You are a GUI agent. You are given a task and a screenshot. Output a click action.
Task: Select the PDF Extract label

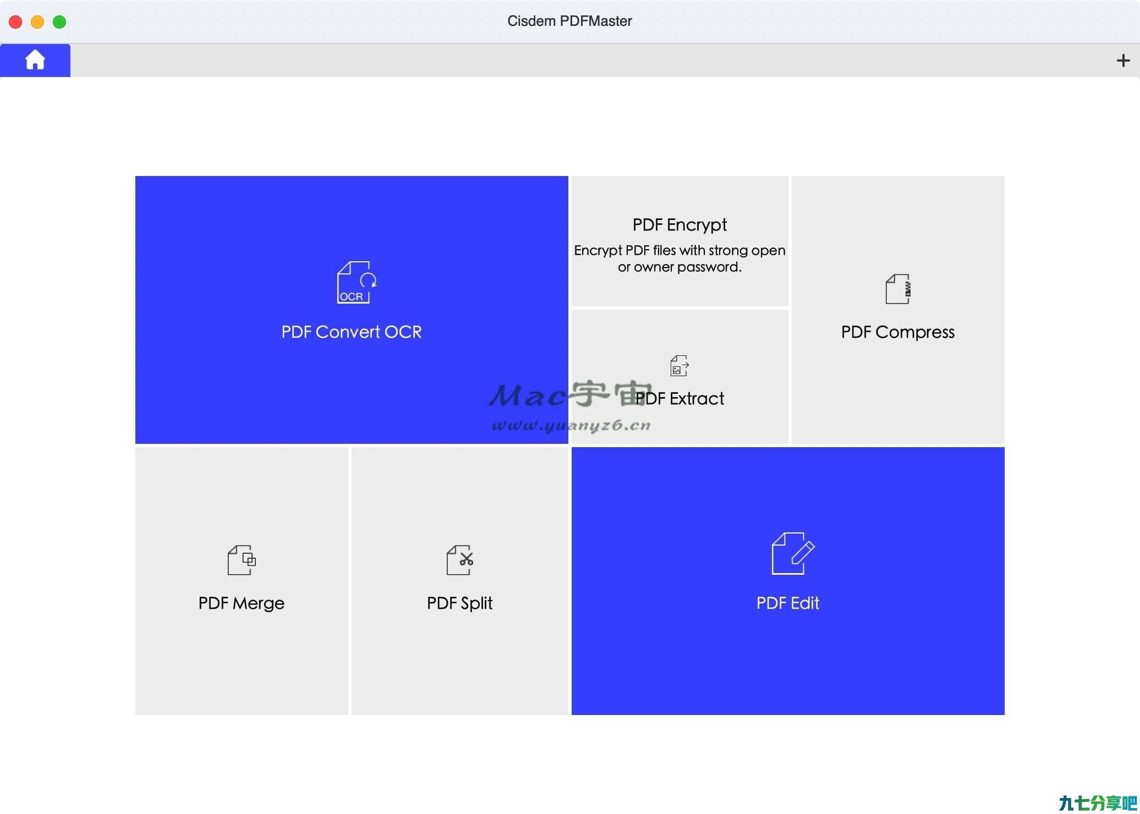pyautogui.click(x=679, y=398)
